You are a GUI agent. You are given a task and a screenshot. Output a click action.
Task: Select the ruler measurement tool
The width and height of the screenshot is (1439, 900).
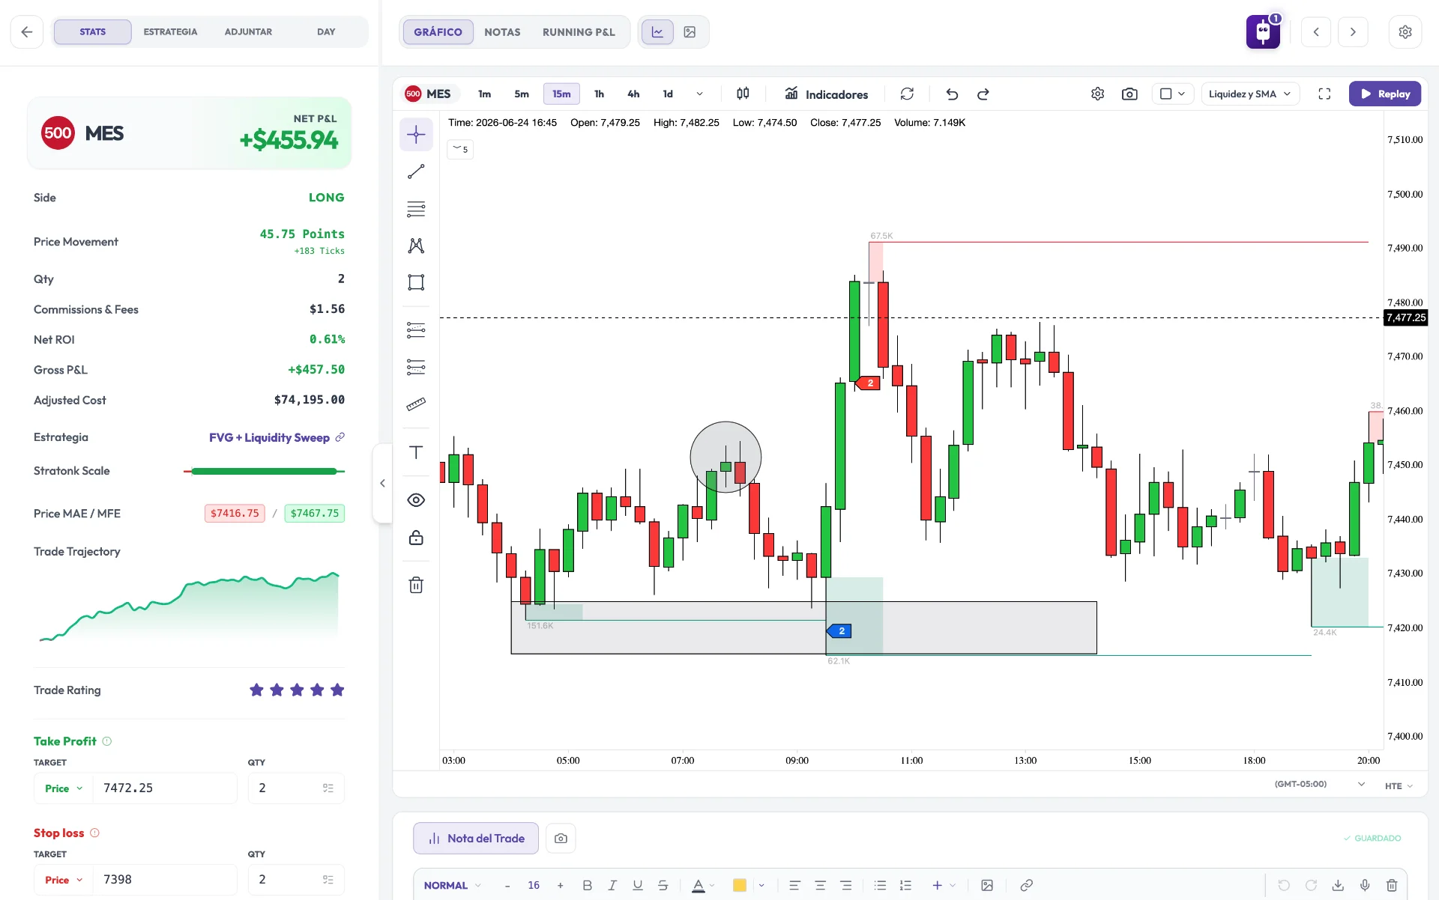[x=416, y=404]
